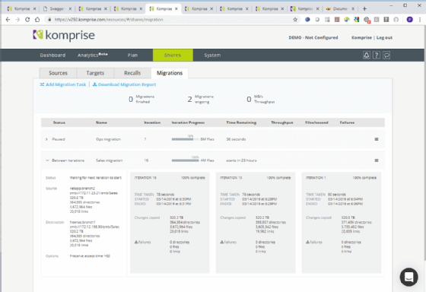Open the Dashboard menu

52,56
